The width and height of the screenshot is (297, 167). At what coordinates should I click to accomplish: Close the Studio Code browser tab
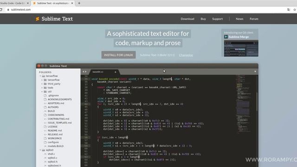(x=28, y=3)
